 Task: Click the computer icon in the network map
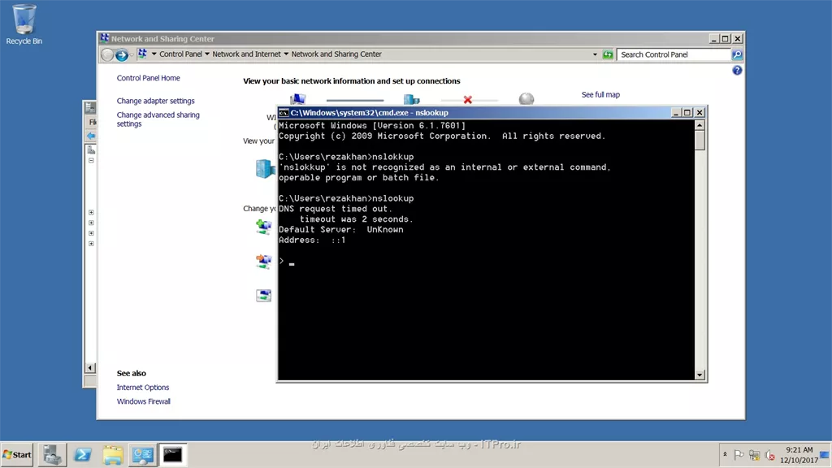click(297, 98)
